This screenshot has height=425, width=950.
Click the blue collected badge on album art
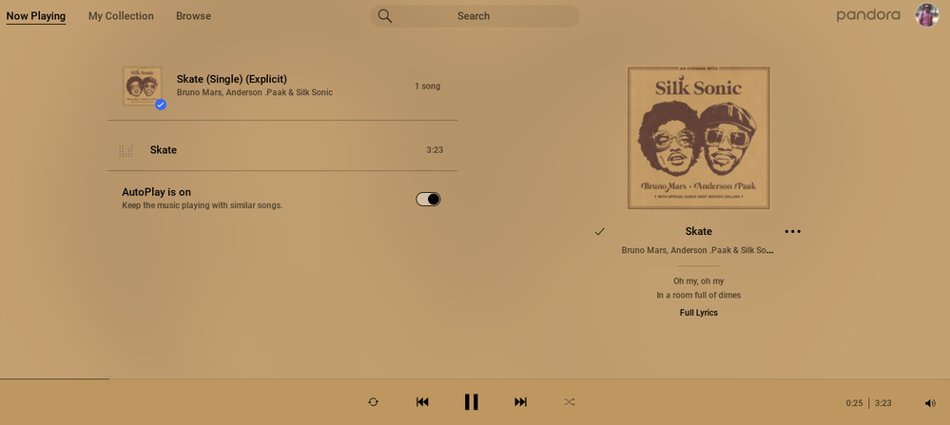coord(161,105)
